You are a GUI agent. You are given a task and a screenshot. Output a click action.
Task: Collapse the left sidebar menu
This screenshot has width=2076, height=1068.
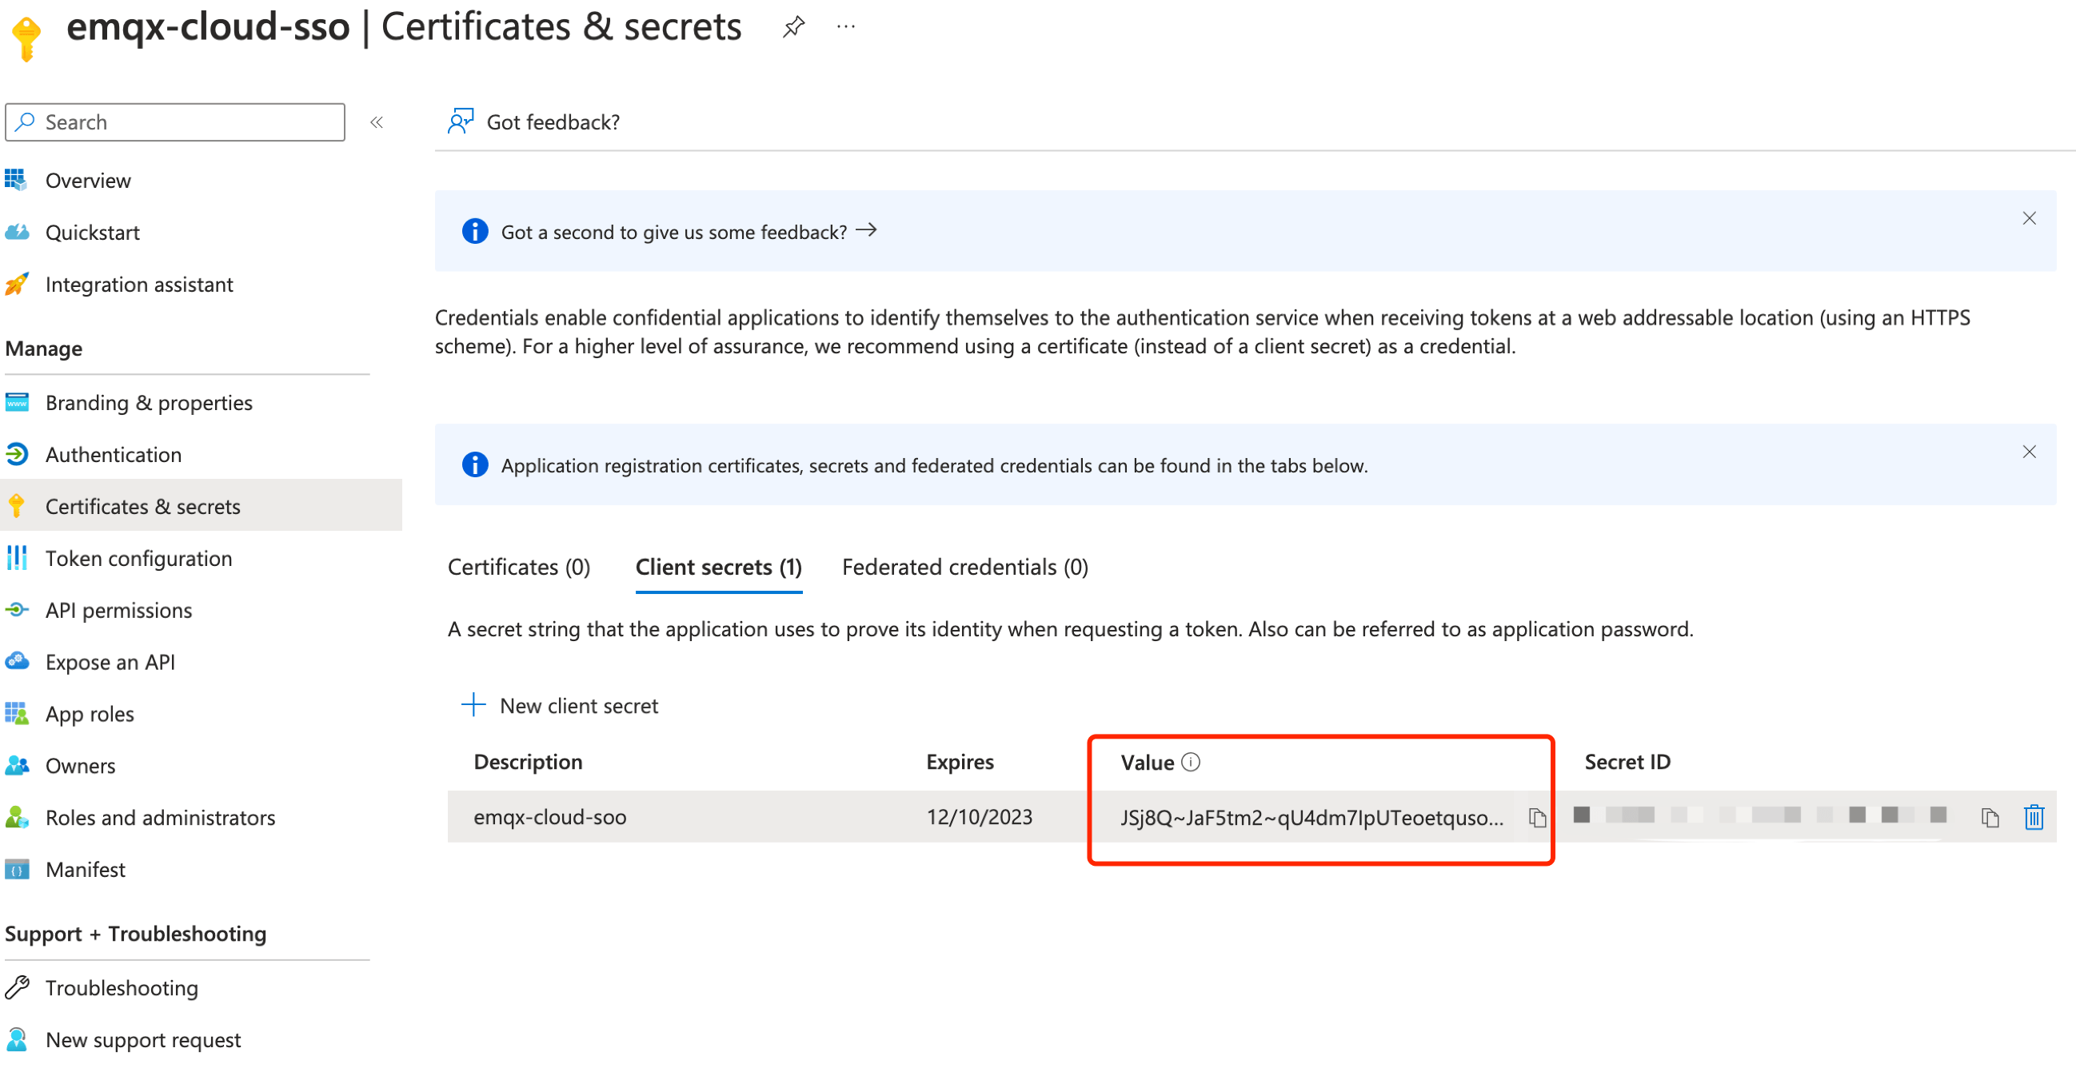tap(377, 122)
